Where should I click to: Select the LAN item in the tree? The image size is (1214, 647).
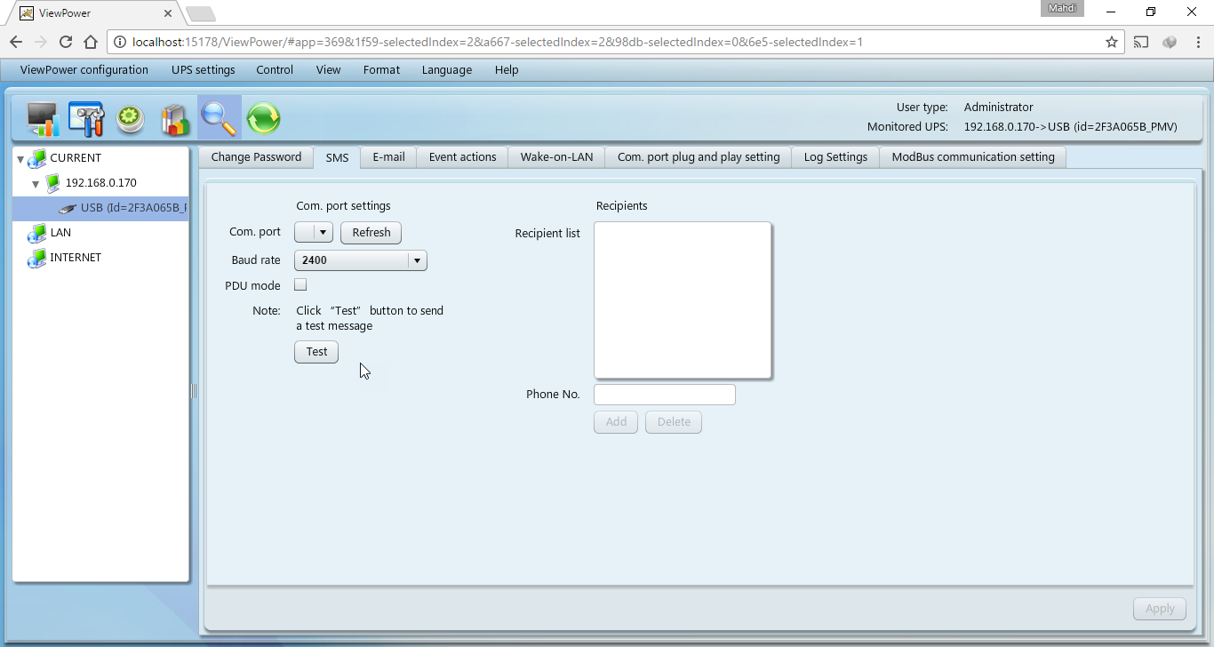point(60,233)
